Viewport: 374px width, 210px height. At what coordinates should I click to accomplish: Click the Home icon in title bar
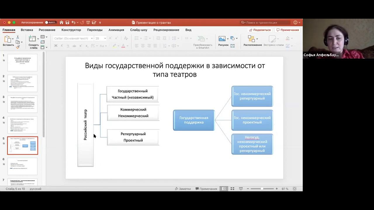[61, 22]
